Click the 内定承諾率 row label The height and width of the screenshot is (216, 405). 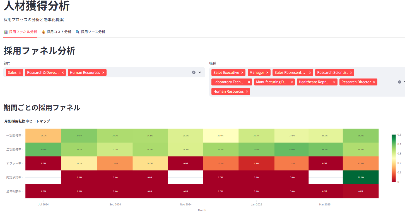(14, 177)
